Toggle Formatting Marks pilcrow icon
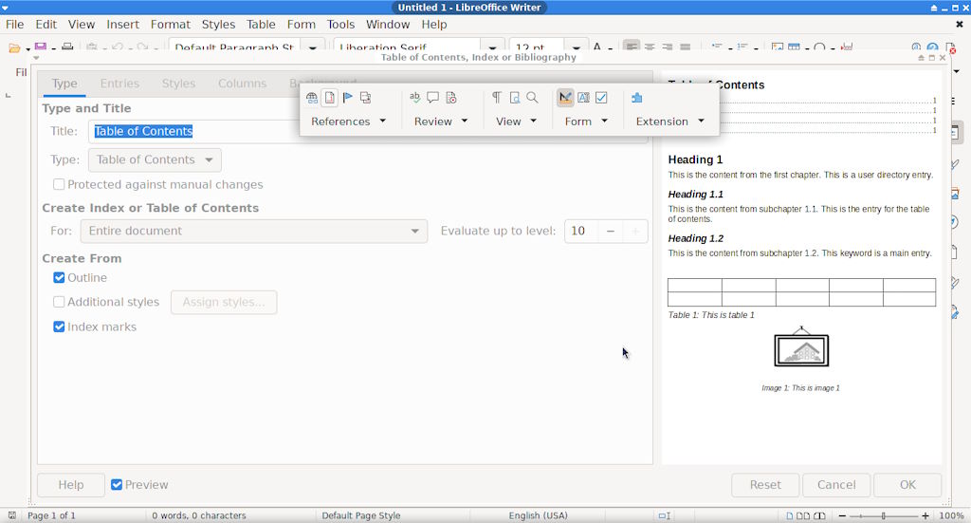The width and height of the screenshot is (971, 523). 496,98
